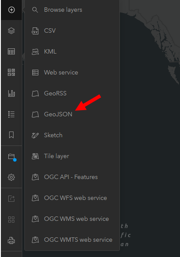Screen dimensions: 180x257
Task: Click the Create app grid icon
Action: 11,220
